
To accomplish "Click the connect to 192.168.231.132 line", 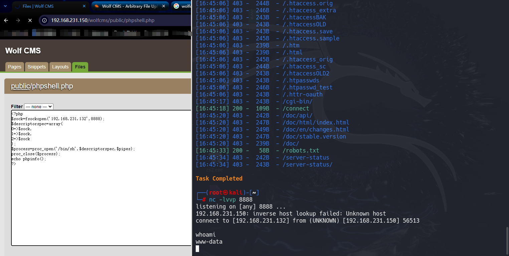I will [308, 221].
